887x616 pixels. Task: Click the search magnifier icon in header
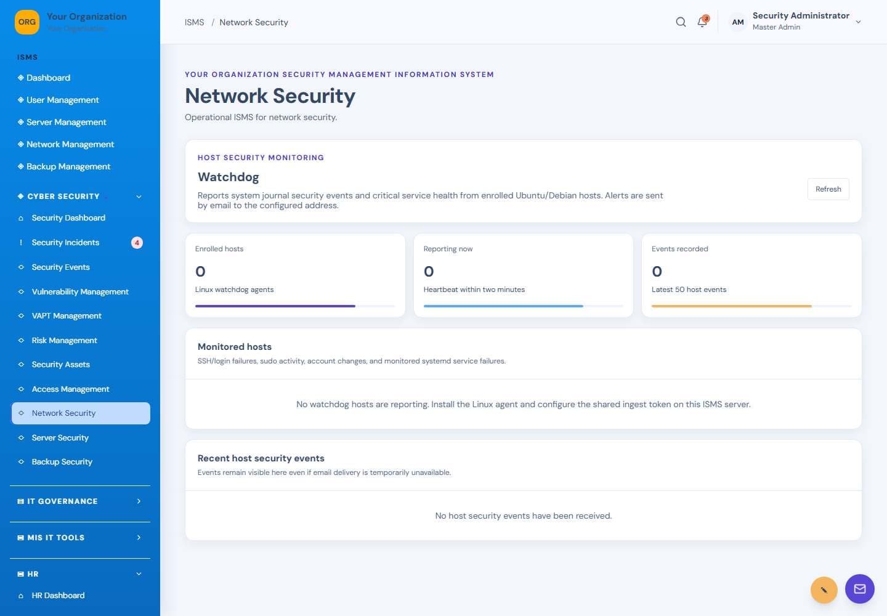[681, 22]
